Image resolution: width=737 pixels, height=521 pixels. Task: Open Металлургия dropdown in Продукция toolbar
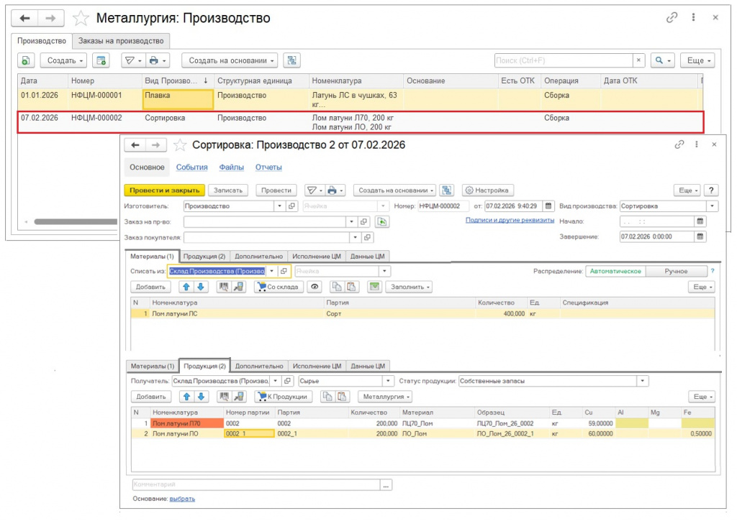(385, 397)
